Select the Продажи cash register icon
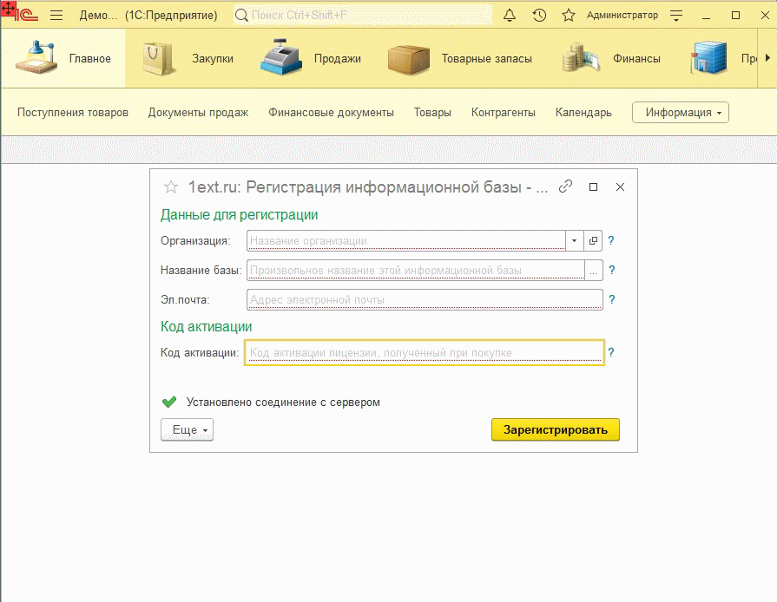Image resolution: width=777 pixels, height=602 pixels. (x=278, y=57)
